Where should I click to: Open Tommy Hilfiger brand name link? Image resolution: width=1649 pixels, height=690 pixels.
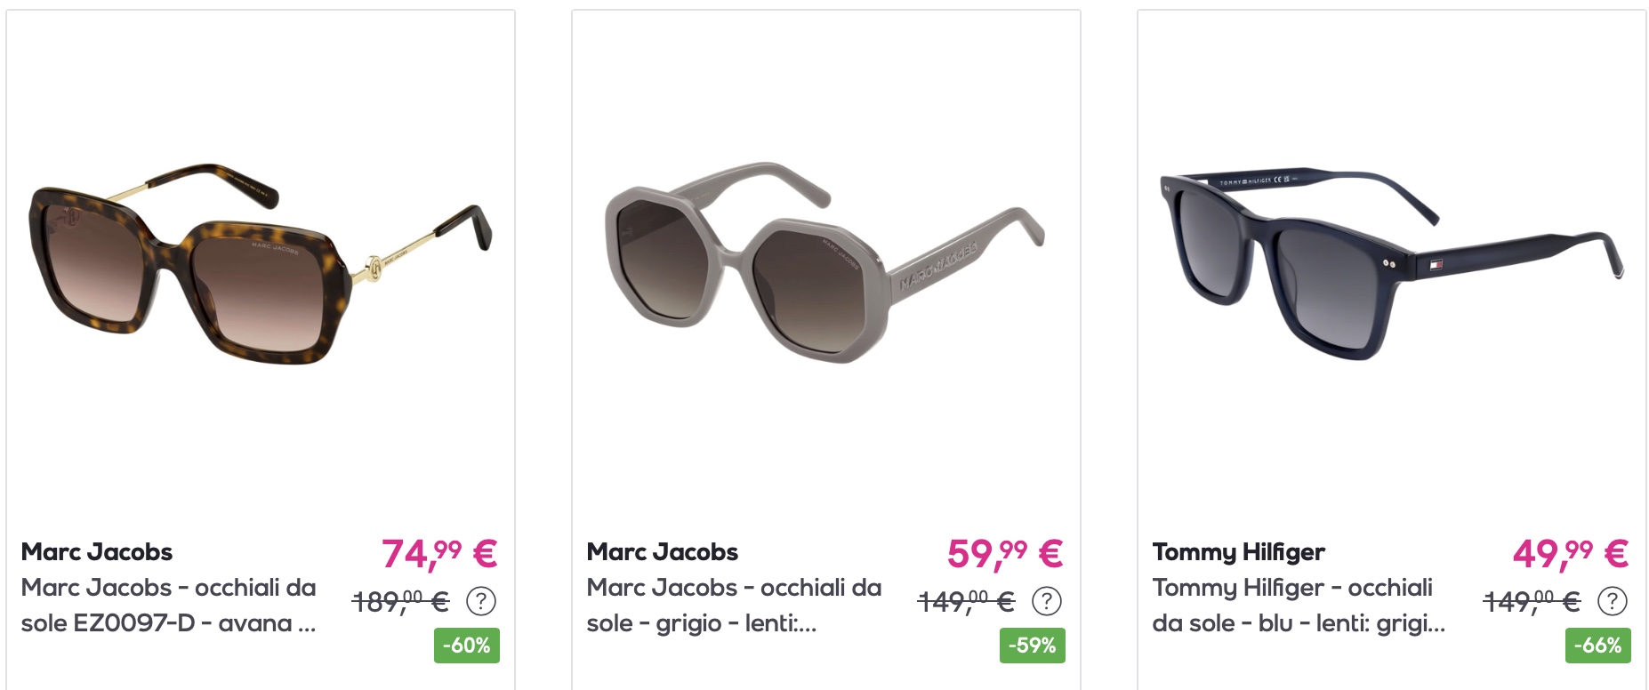pos(1239,553)
